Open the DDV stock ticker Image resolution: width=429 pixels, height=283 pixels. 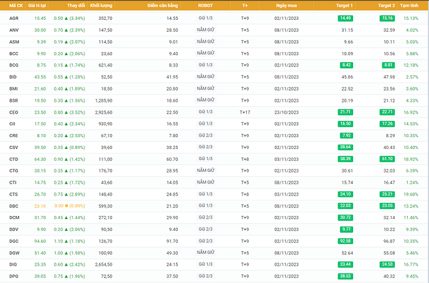tap(14, 230)
